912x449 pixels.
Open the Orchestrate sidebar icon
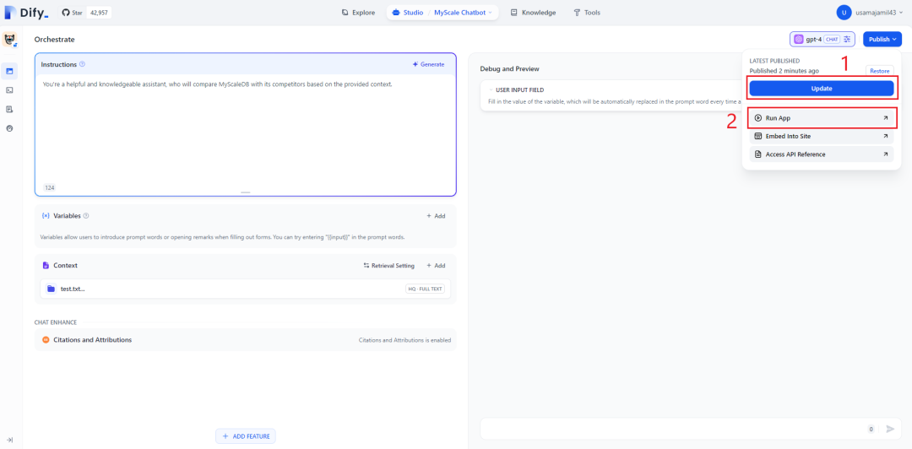click(x=10, y=71)
